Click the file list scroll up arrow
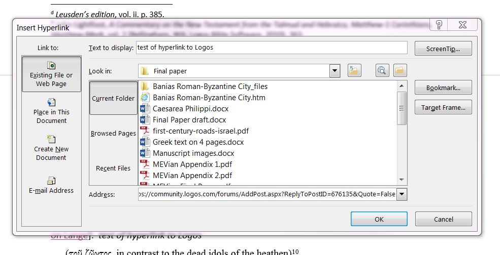The width and height of the screenshot is (500, 255). [402, 86]
